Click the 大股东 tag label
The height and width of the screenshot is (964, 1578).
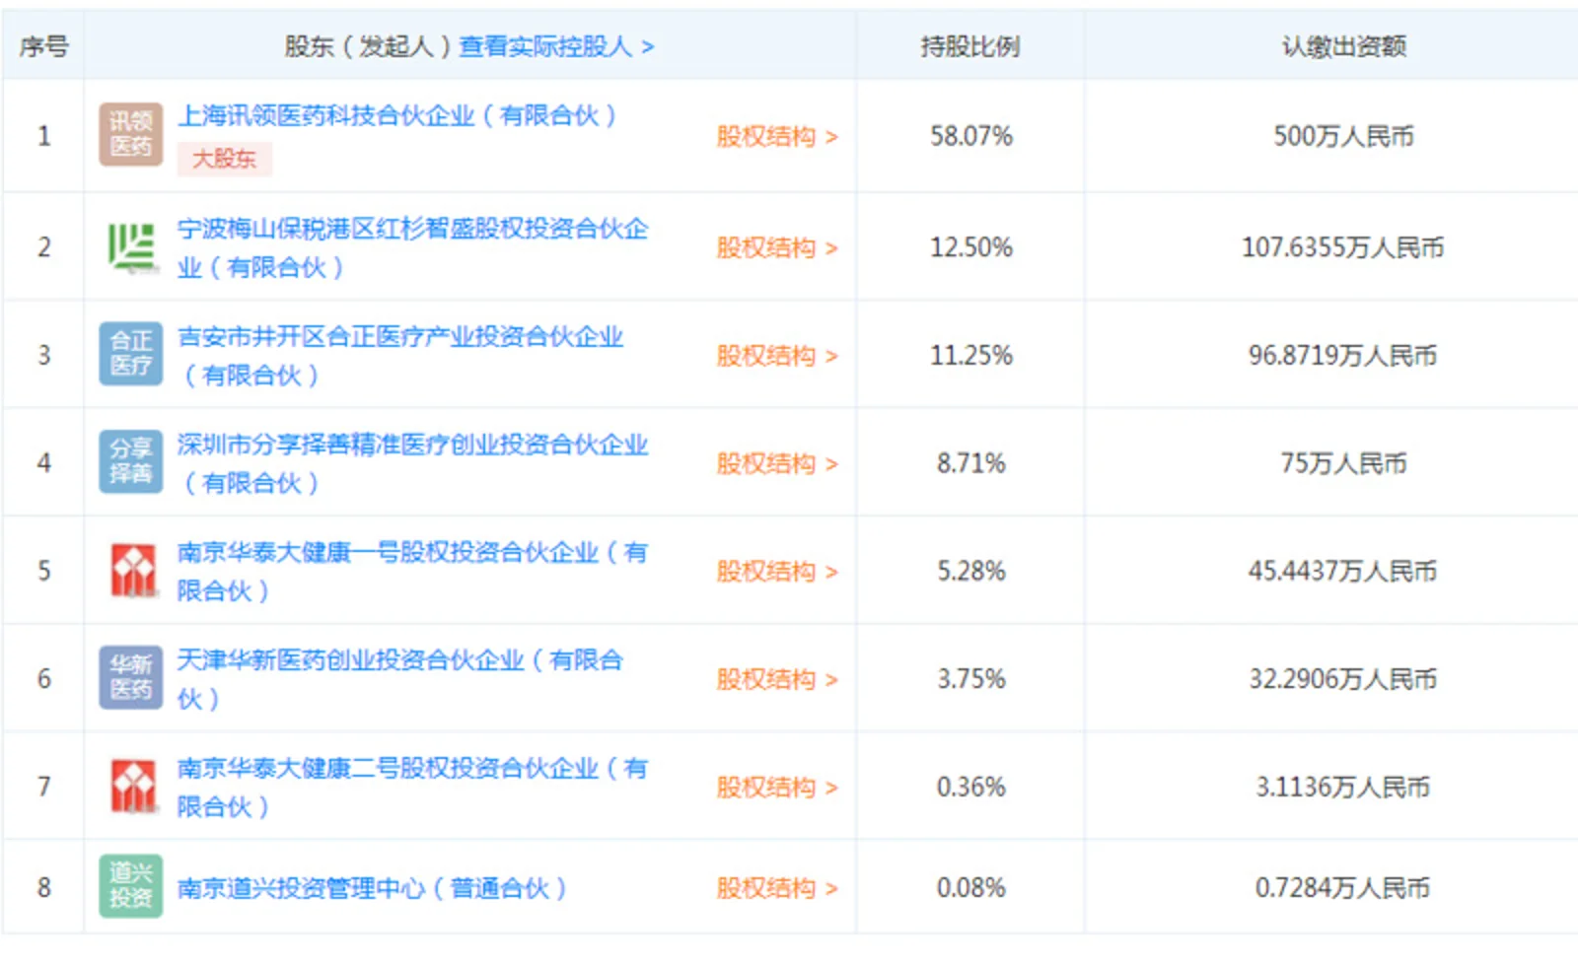tap(224, 159)
